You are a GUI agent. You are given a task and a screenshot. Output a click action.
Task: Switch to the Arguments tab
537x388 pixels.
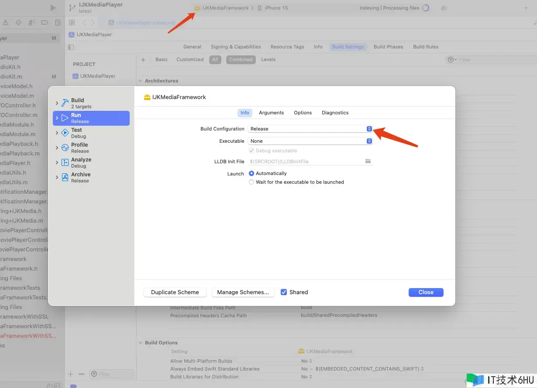pyautogui.click(x=271, y=113)
